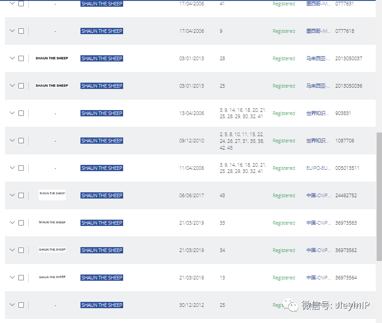Viewport: 382px width, 323px height.
Task: Click the number 0777618
Action: (345, 31)
